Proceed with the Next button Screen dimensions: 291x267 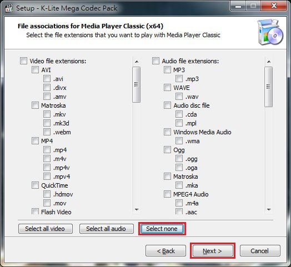pos(213,251)
